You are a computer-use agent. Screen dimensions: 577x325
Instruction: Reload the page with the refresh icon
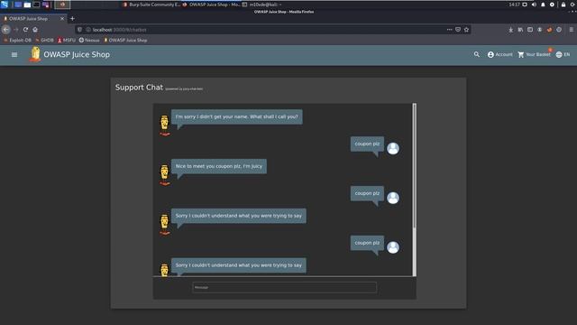tap(25, 30)
